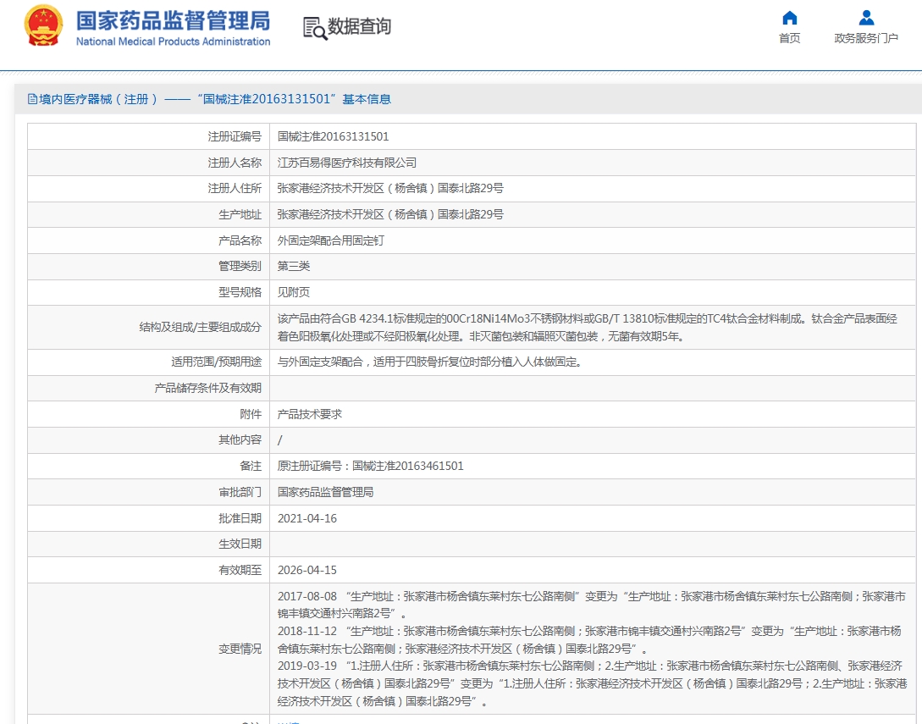Click the 2017-08-08 change record entry
Image resolution: width=922 pixels, height=724 pixels.
tap(592, 605)
